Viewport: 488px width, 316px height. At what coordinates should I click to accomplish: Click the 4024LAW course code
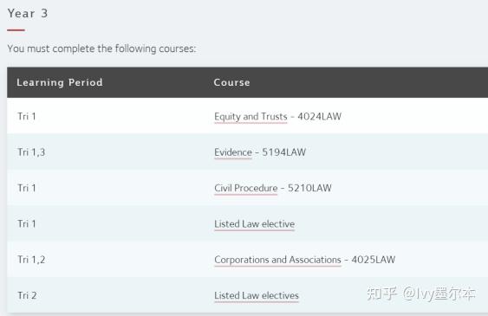point(319,117)
